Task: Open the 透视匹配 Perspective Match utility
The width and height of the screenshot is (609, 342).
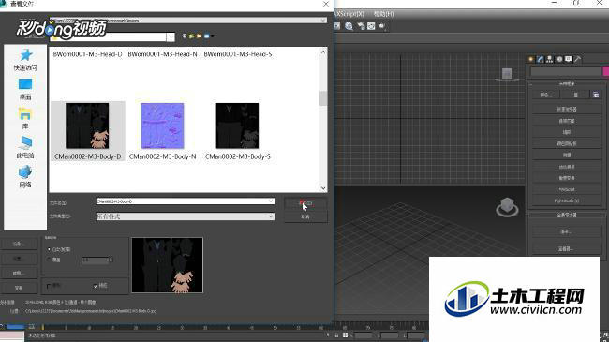Action: [x=567, y=121]
